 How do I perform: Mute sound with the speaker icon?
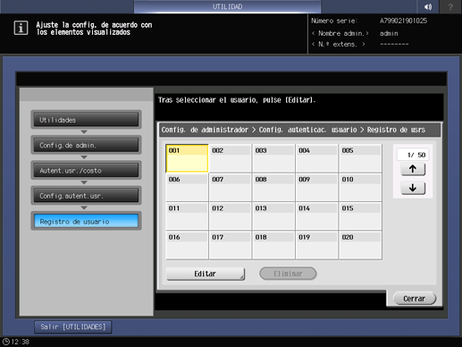(428, 6)
